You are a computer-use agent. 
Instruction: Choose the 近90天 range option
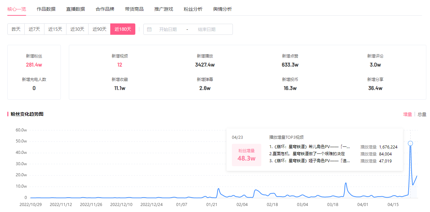pos(99,29)
